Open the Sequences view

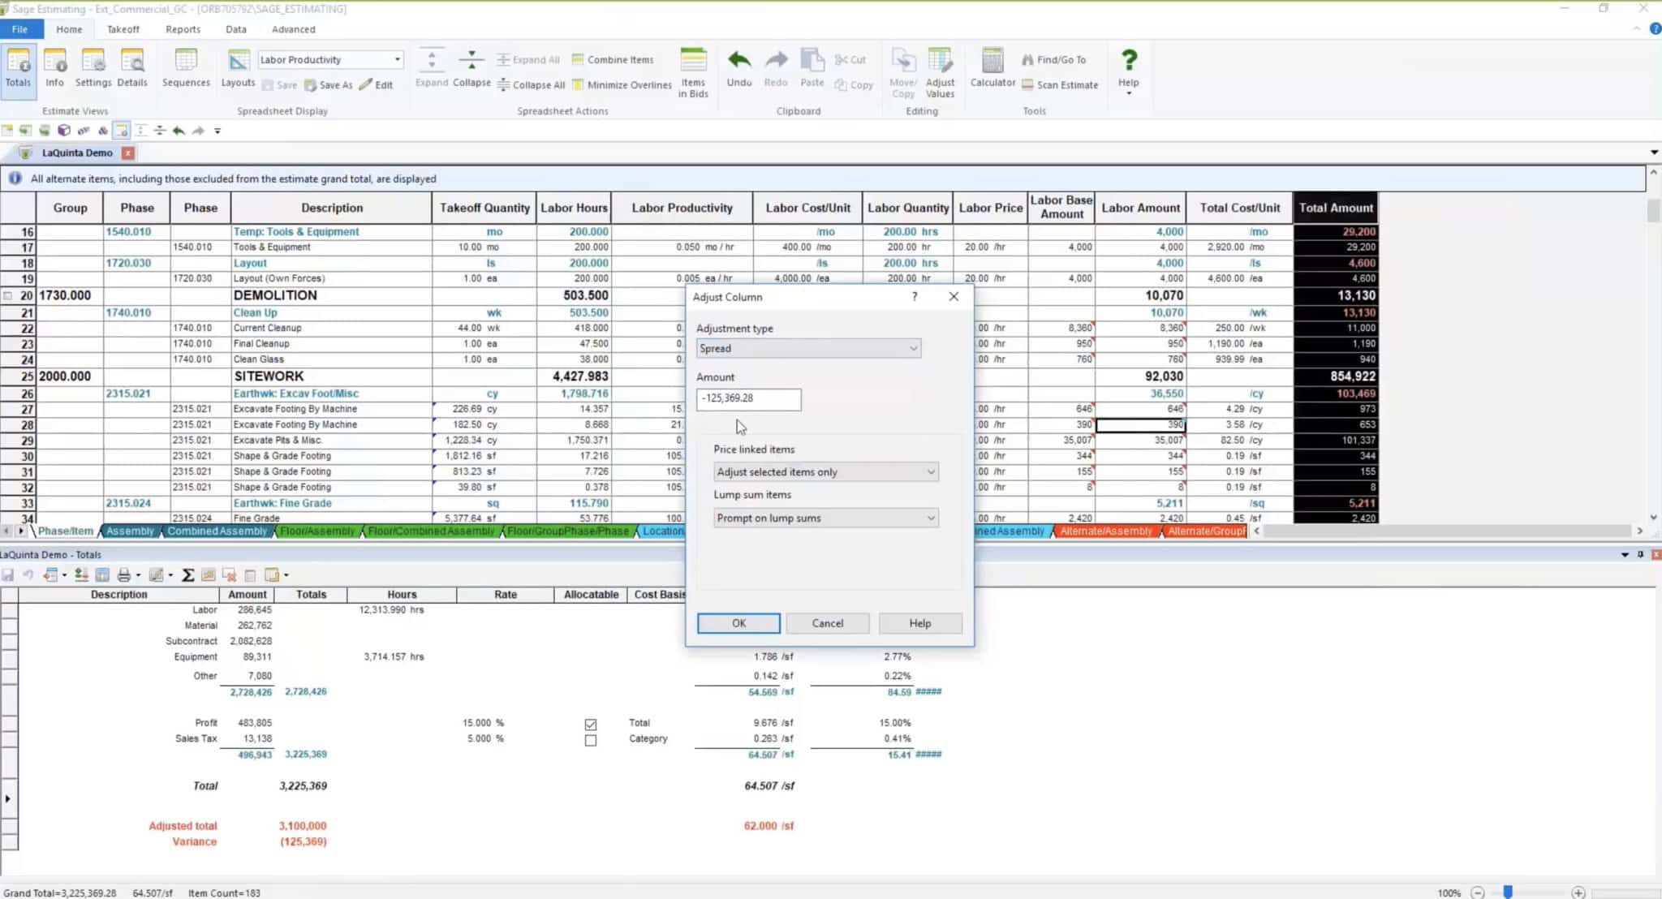point(186,69)
